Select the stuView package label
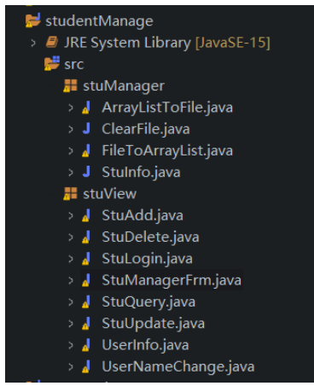Screen dimensions: 314x386 click(x=109, y=194)
